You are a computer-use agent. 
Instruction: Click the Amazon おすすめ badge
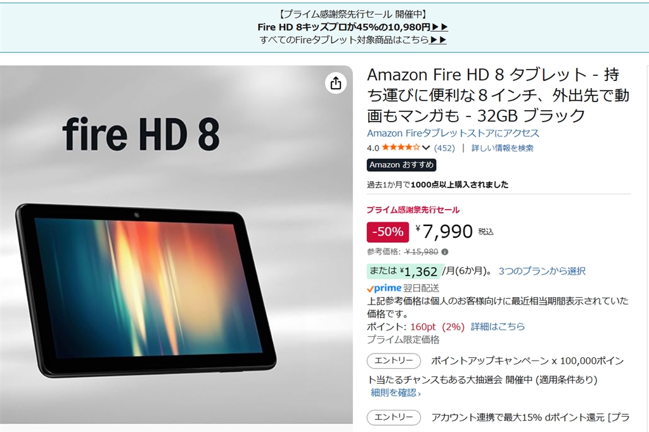(401, 165)
